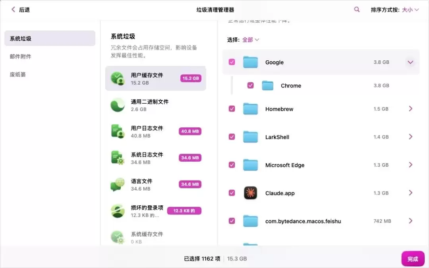Expand the LarkShell row chevron

pos(410,137)
